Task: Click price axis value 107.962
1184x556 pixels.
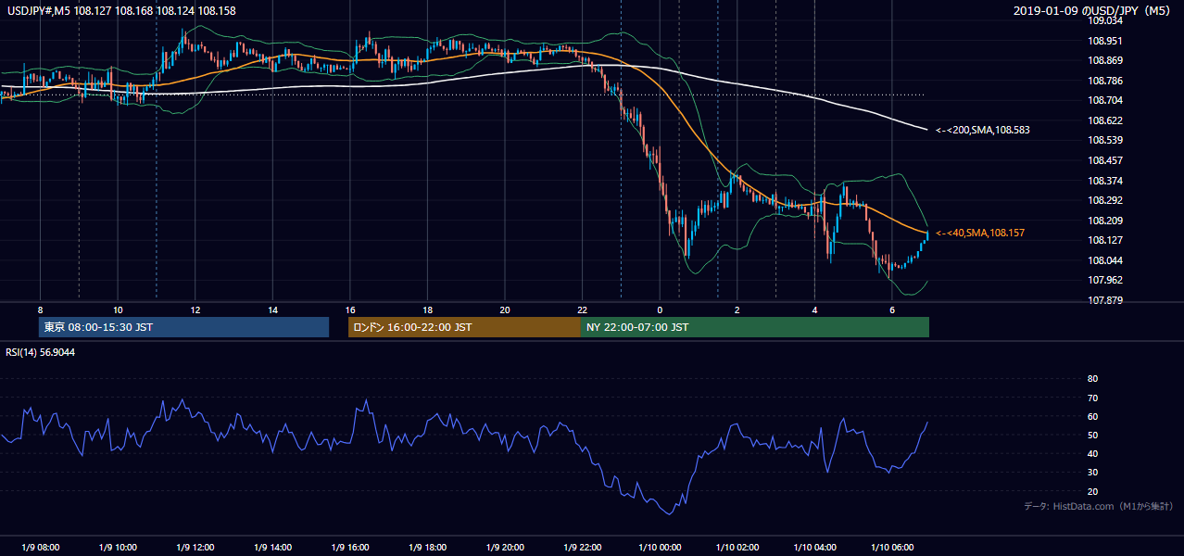Action: (1104, 280)
